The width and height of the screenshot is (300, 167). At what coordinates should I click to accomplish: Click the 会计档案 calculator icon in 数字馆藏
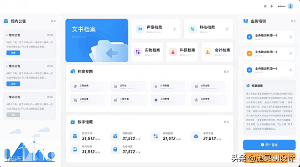pyautogui.click(x=115, y=149)
